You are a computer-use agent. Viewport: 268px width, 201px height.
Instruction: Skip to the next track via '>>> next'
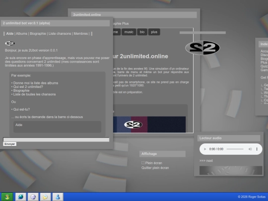(x=206, y=161)
